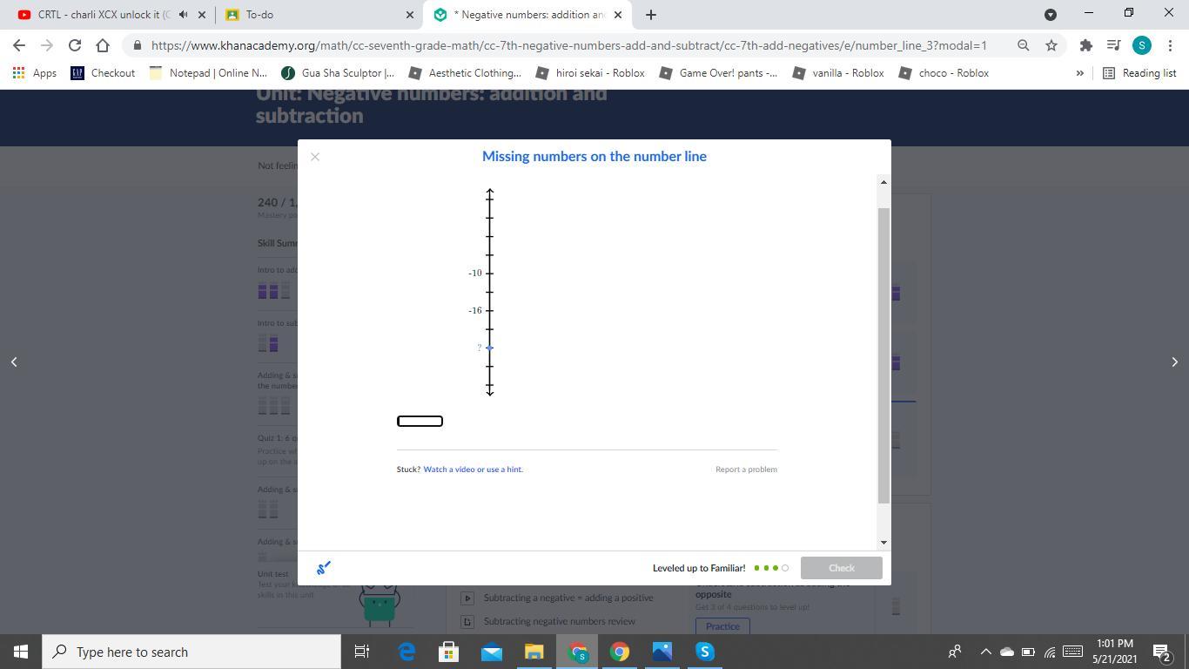Open the choco Roblox bookmark
Image resolution: width=1189 pixels, height=669 pixels.
(944, 73)
